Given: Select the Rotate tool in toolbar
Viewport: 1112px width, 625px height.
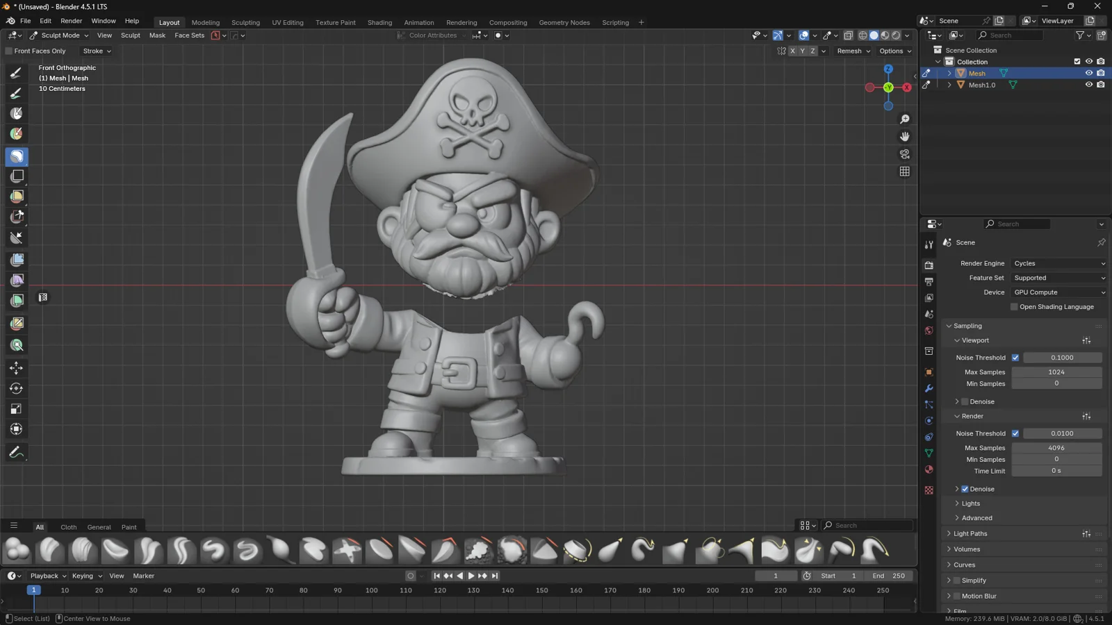Looking at the screenshot, I should point(17,389).
